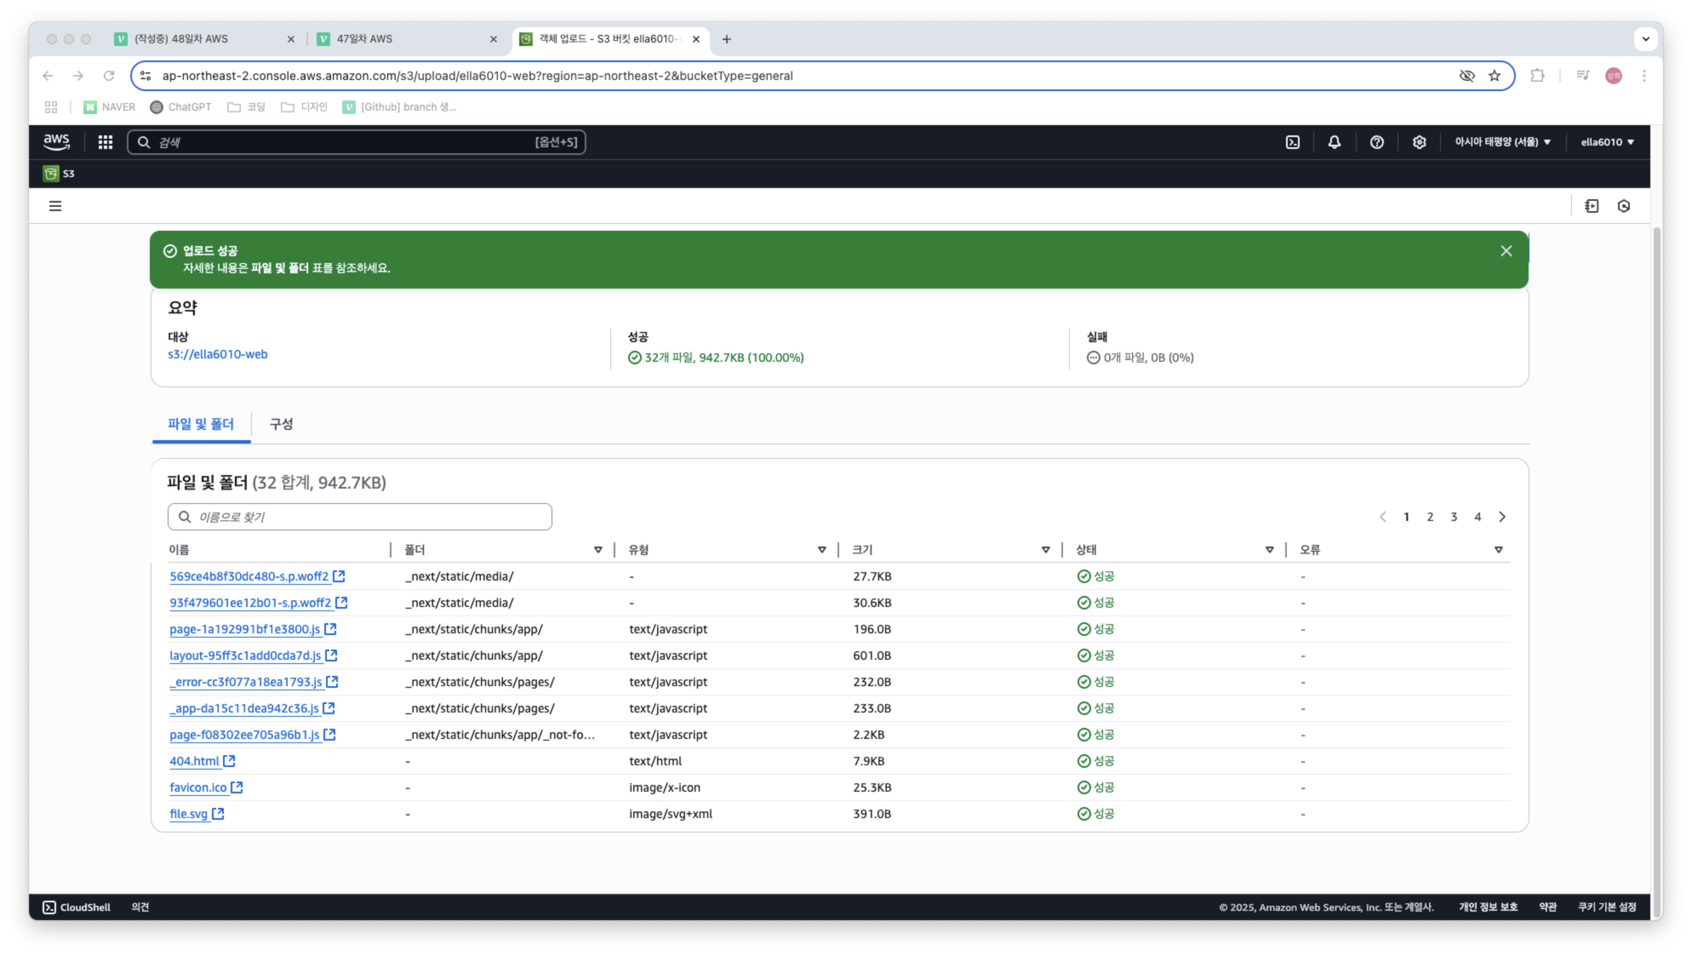Open the panel icon beside the clock icon
Viewport: 1692px width, 956px height.
1592,206
